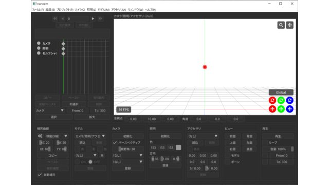Screen dimensions: 329x185
Task: Click the From: 0 field under timeline
Action: [x=78, y=110]
